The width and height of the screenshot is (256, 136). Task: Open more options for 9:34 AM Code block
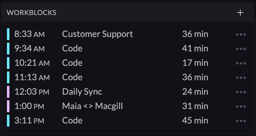[x=241, y=49]
